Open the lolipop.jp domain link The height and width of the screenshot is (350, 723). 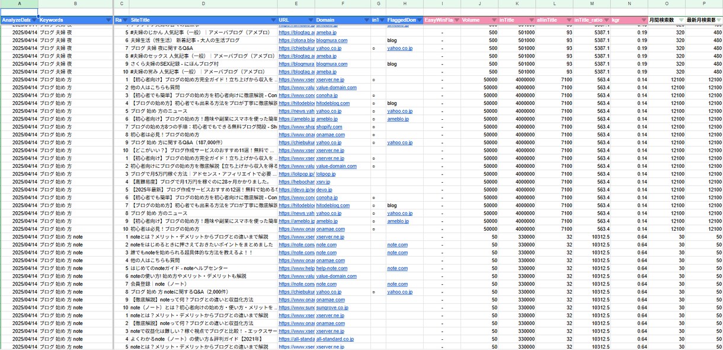pos(326,174)
